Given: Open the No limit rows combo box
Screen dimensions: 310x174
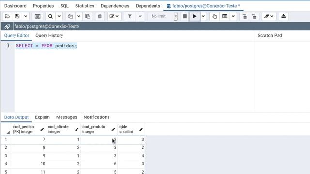Looking at the screenshot, I should (x=163, y=16).
